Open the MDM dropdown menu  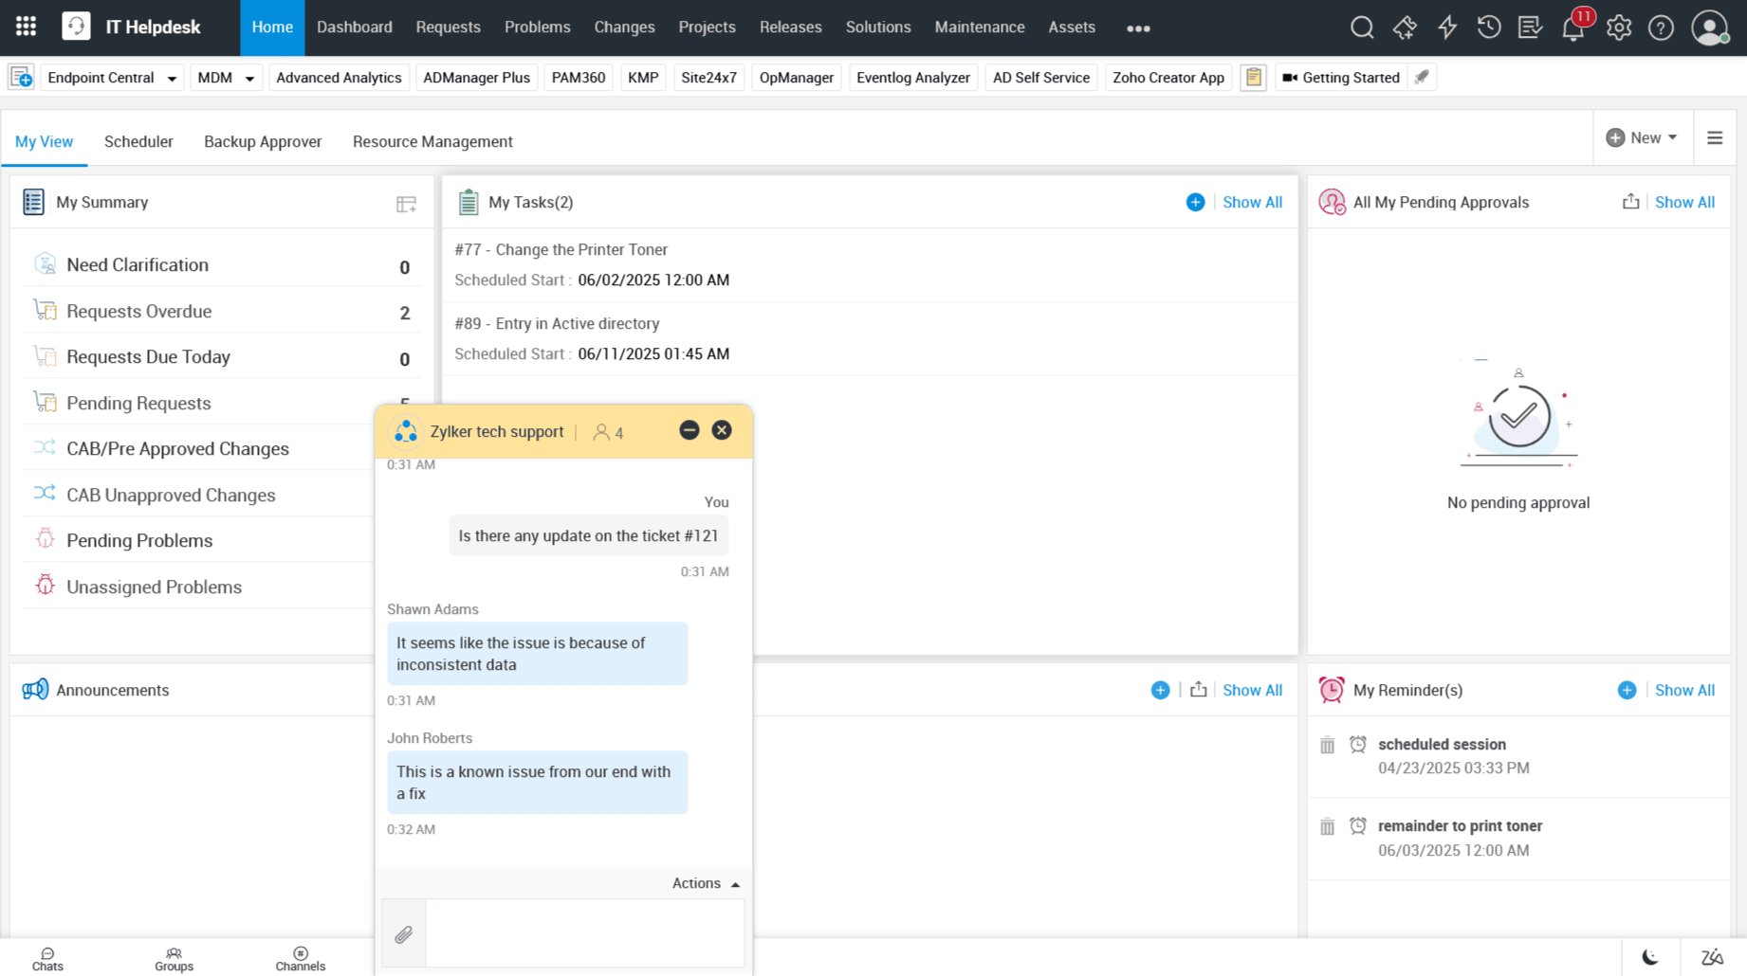coord(249,79)
